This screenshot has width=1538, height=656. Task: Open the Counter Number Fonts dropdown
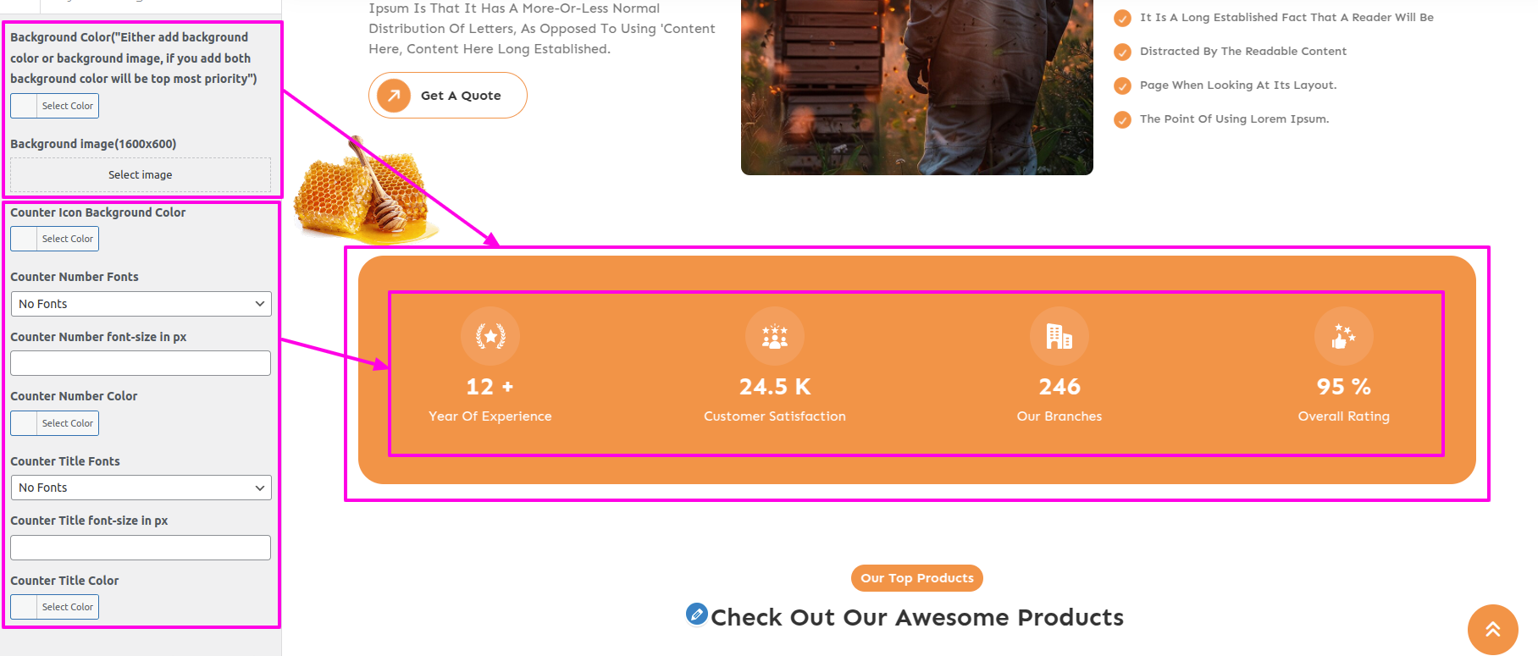tap(141, 304)
